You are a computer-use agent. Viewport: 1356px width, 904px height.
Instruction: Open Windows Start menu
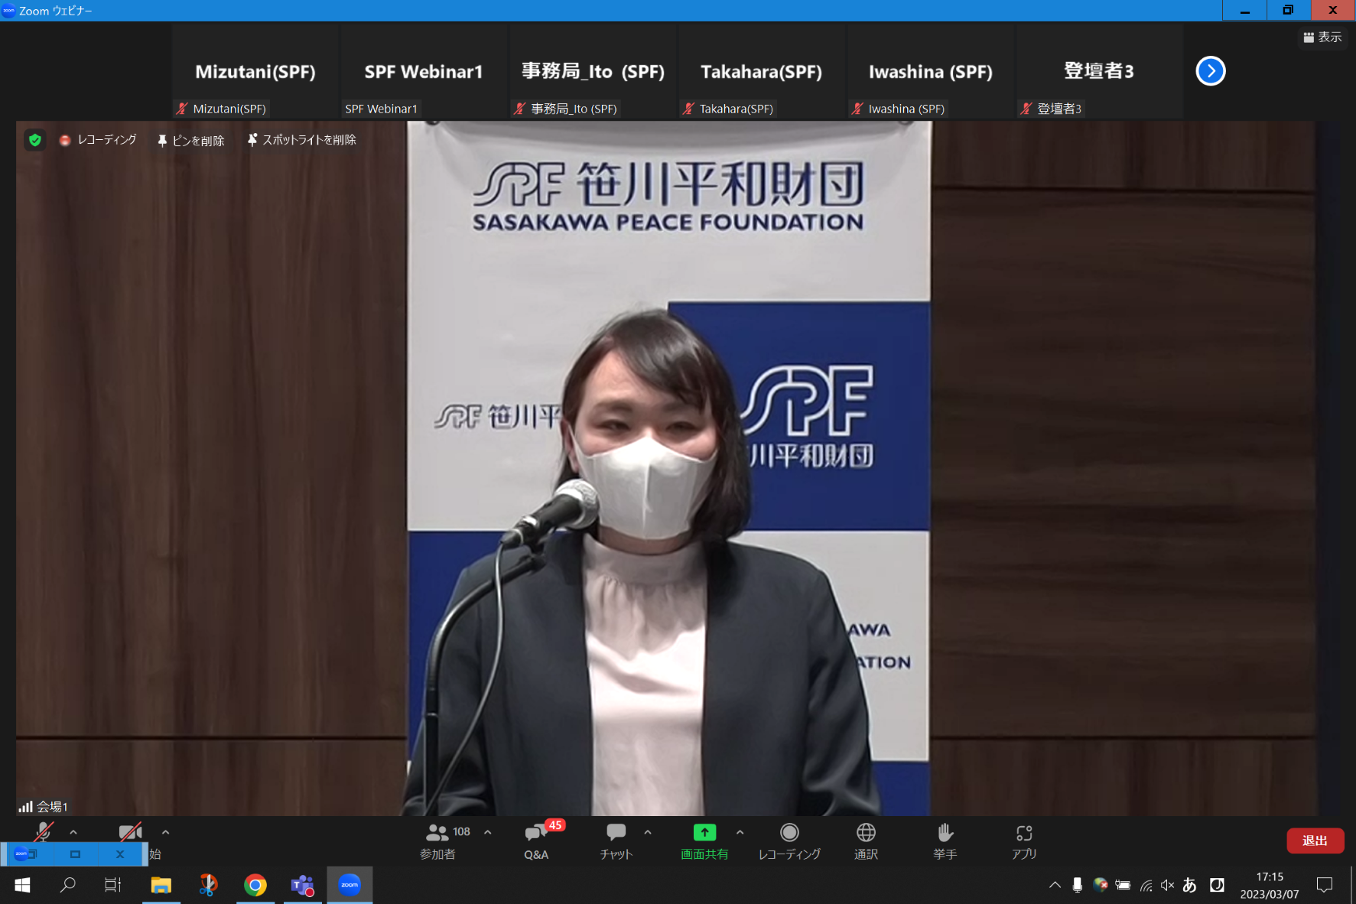(x=22, y=885)
